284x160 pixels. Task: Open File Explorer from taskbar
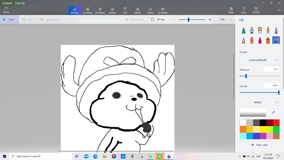(105, 156)
